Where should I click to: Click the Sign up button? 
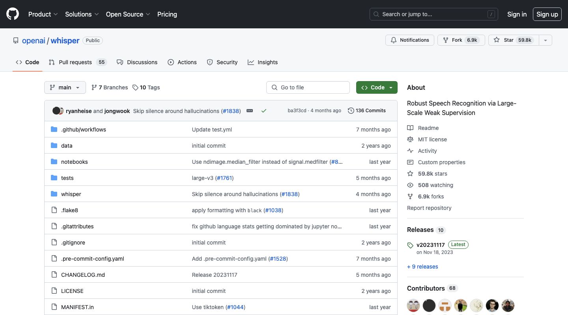[547, 14]
